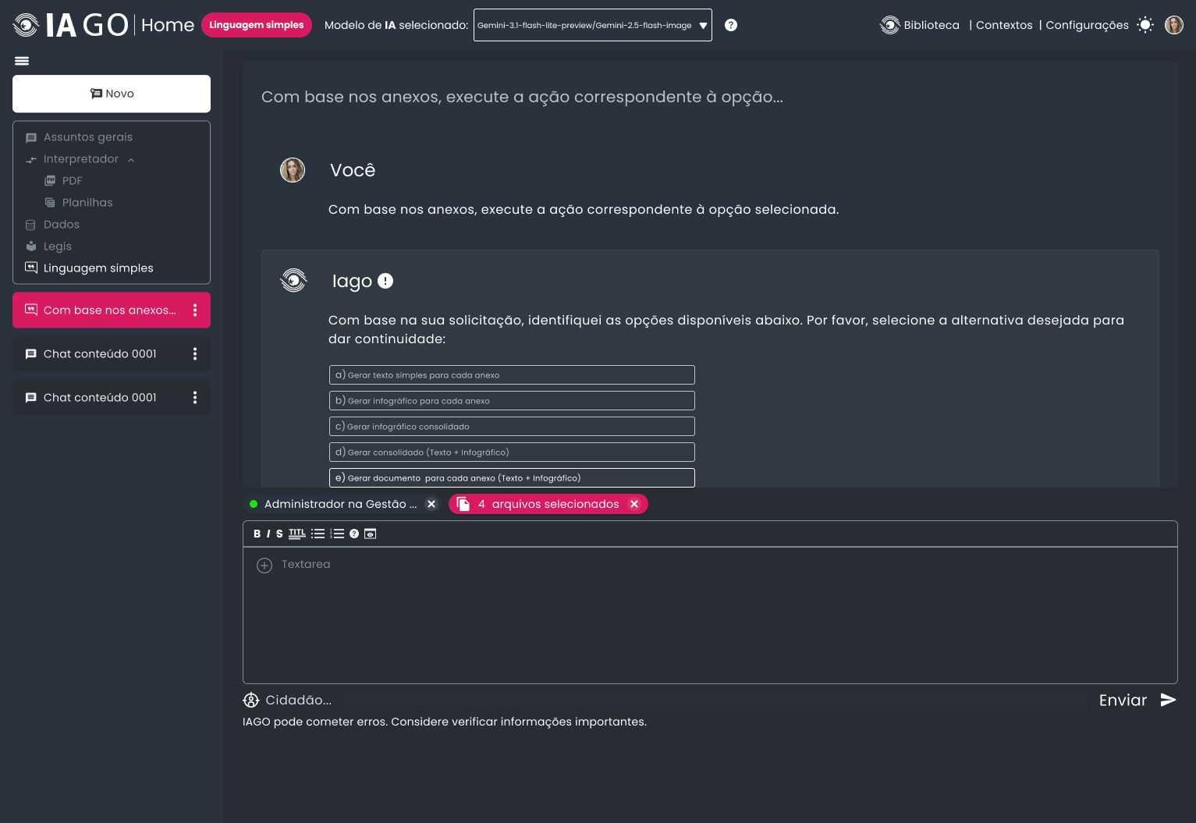
Task: Click the Novo chat button
Action: [112, 94]
